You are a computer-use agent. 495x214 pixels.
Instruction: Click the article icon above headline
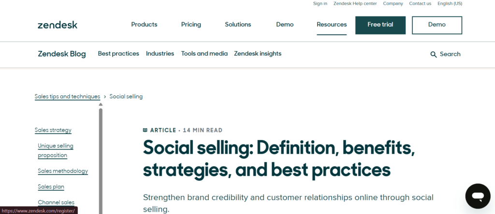pyautogui.click(x=145, y=130)
